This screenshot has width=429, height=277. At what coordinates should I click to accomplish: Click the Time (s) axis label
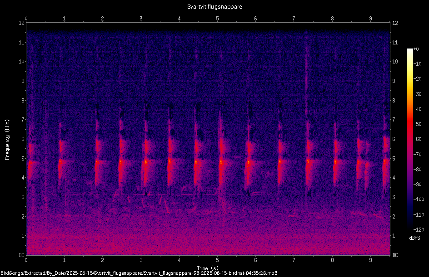[x=208, y=268]
